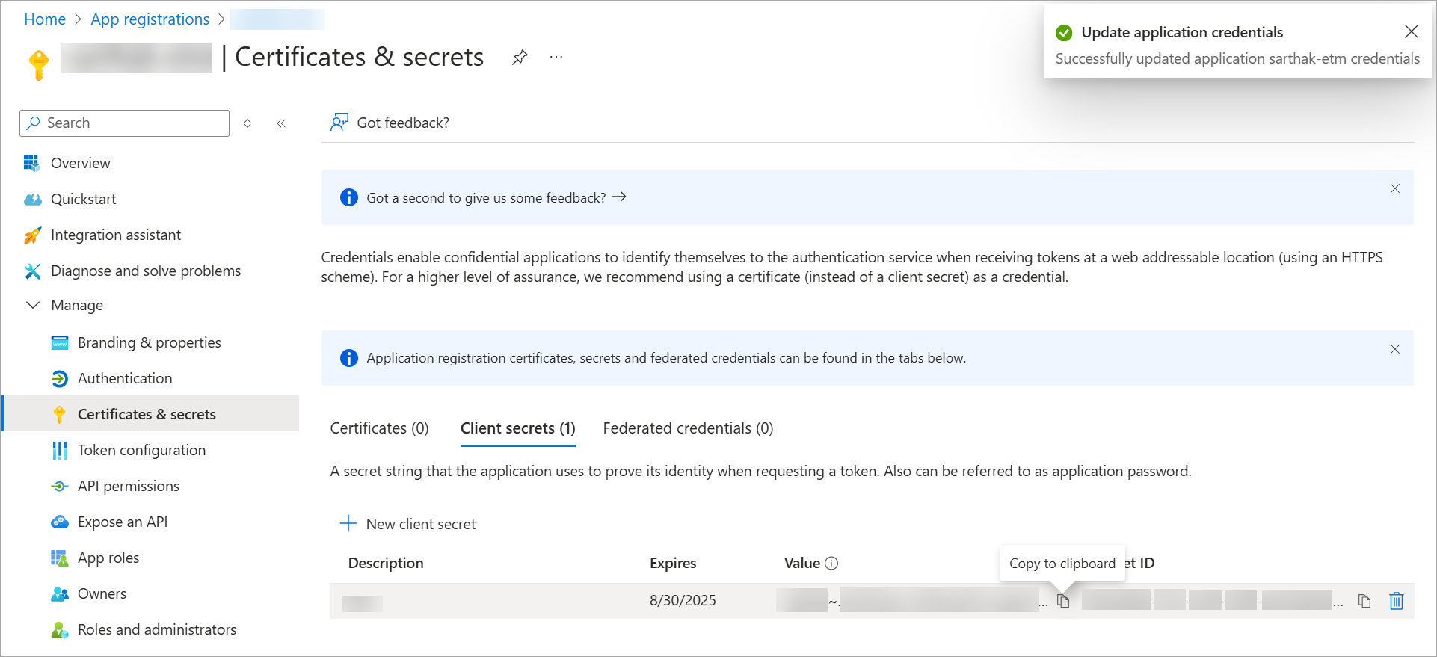Add a New client secret
1437x657 pixels.
(408, 524)
